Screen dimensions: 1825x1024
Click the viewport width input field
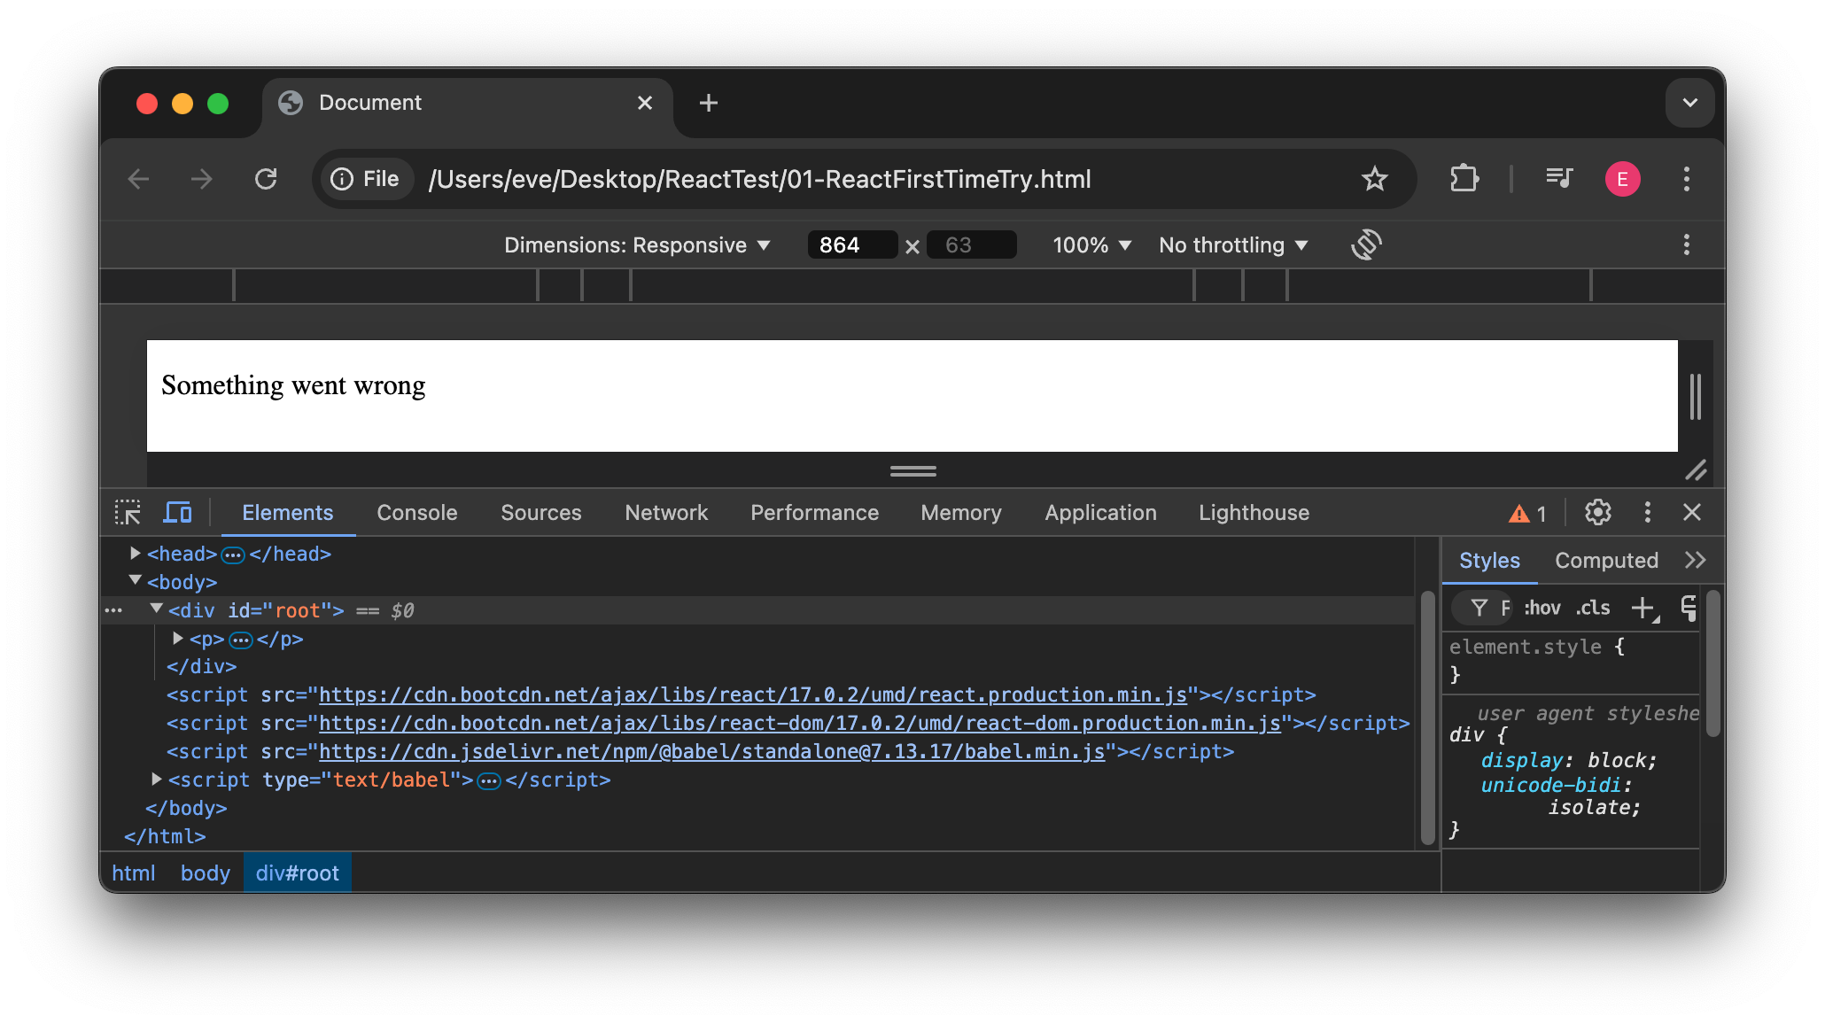click(x=850, y=245)
